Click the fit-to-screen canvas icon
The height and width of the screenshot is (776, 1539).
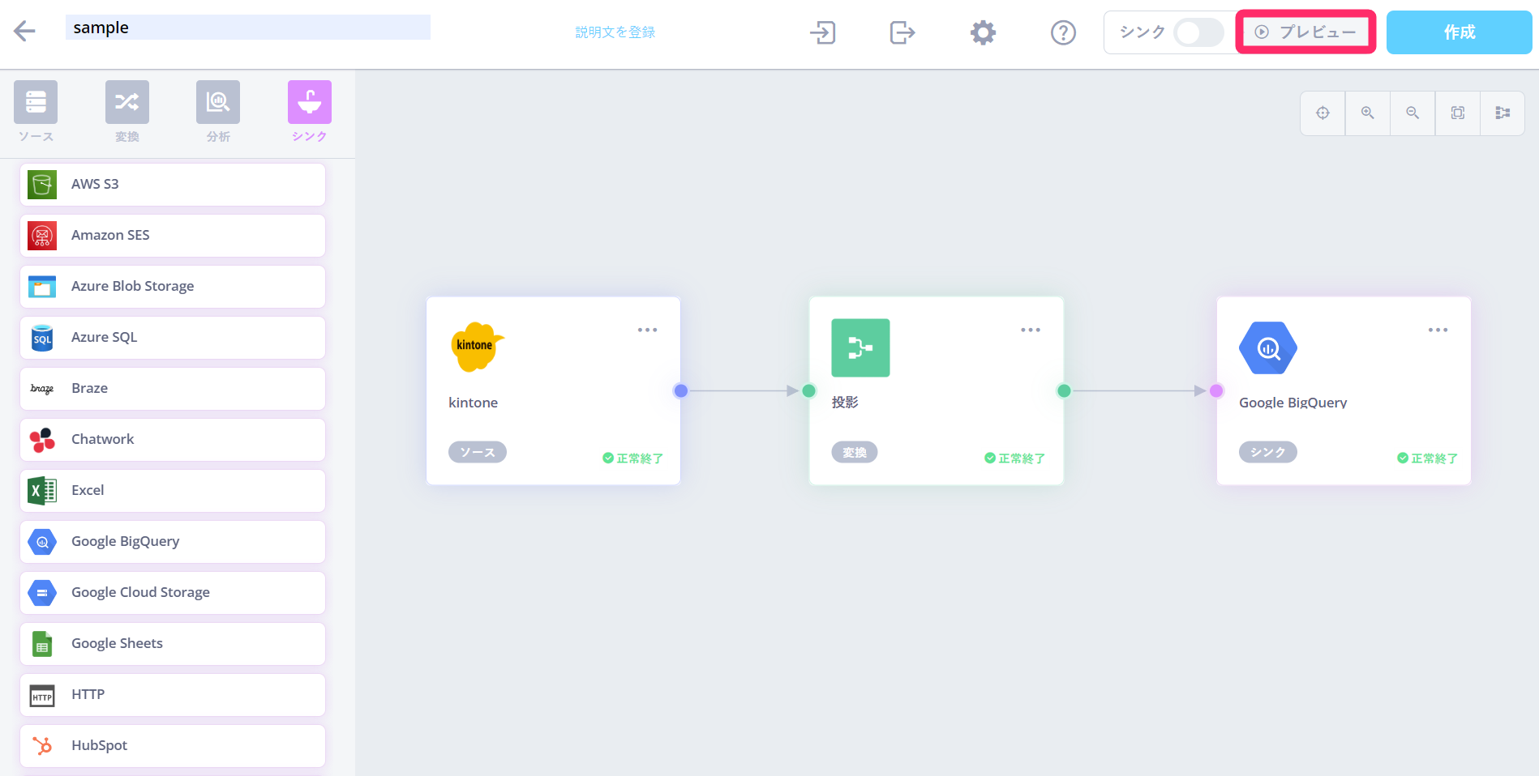pos(1457,113)
